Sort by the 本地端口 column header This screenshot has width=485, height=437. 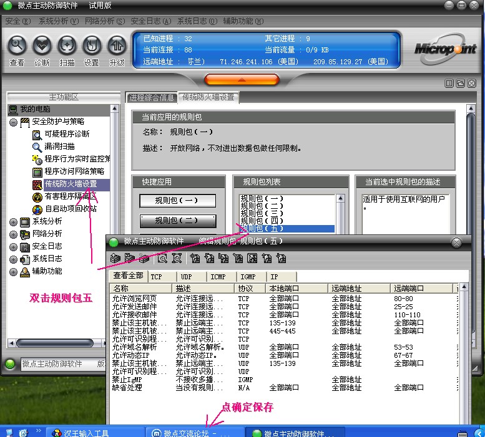[296, 289]
